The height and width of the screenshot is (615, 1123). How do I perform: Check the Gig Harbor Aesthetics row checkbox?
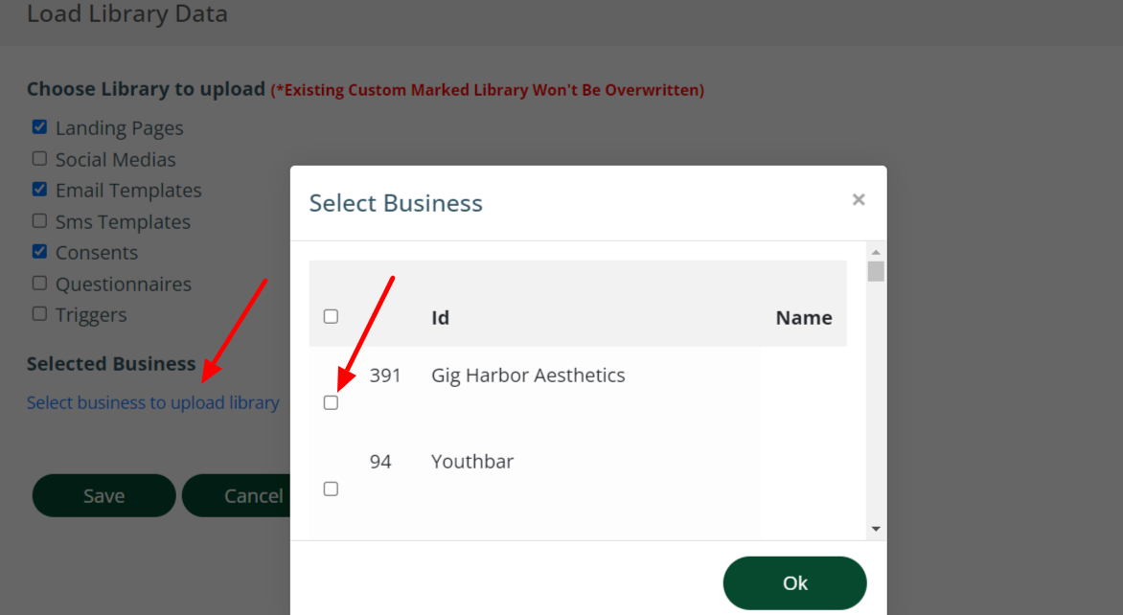[331, 402]
